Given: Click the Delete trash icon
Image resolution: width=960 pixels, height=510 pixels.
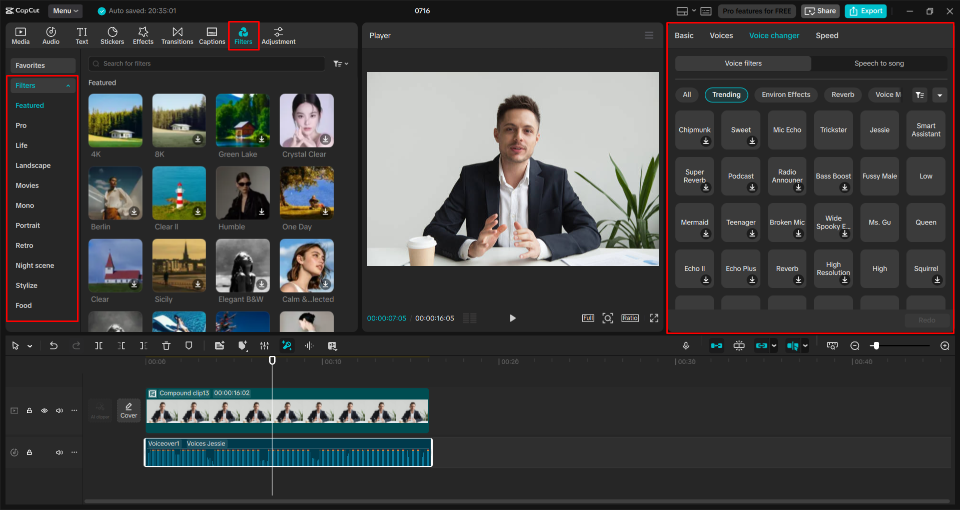Looking at the screenshot, I should [166, 345].
